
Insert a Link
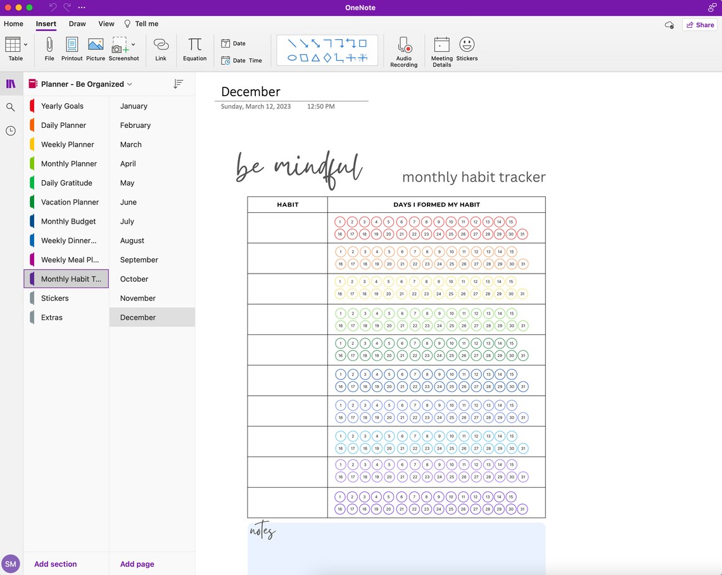pos(161,49)
